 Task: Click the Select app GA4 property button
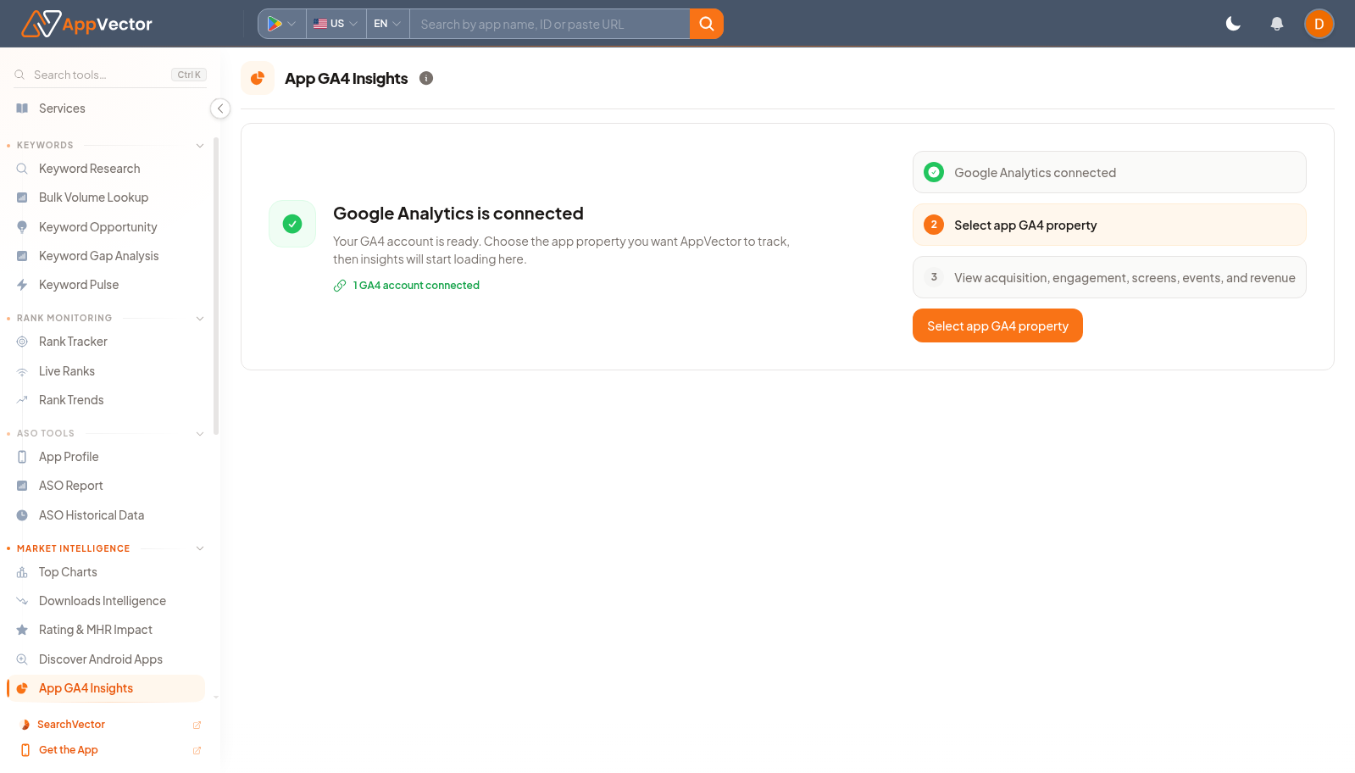click(997, 325)
